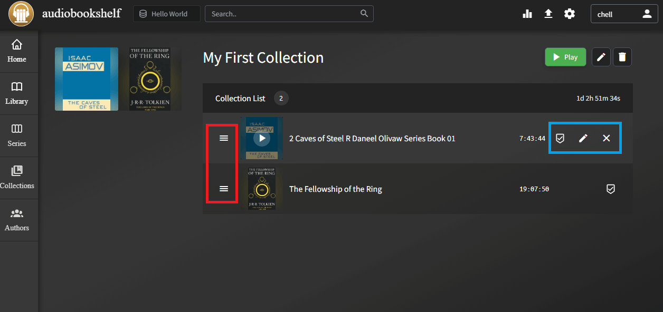
Task: Open the Collections sidebar panel
Action: click(17, 177)
